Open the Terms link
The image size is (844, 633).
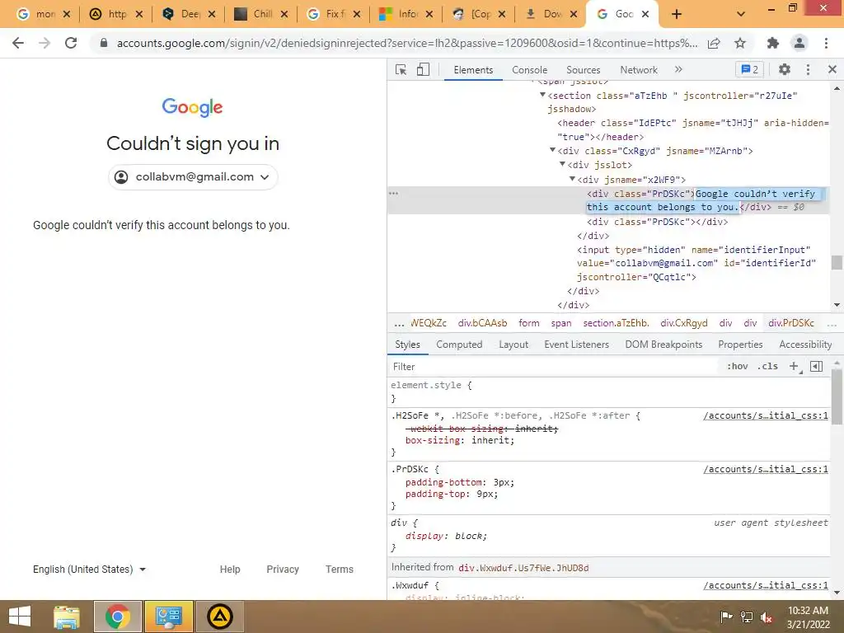click(x=339, y=570)
